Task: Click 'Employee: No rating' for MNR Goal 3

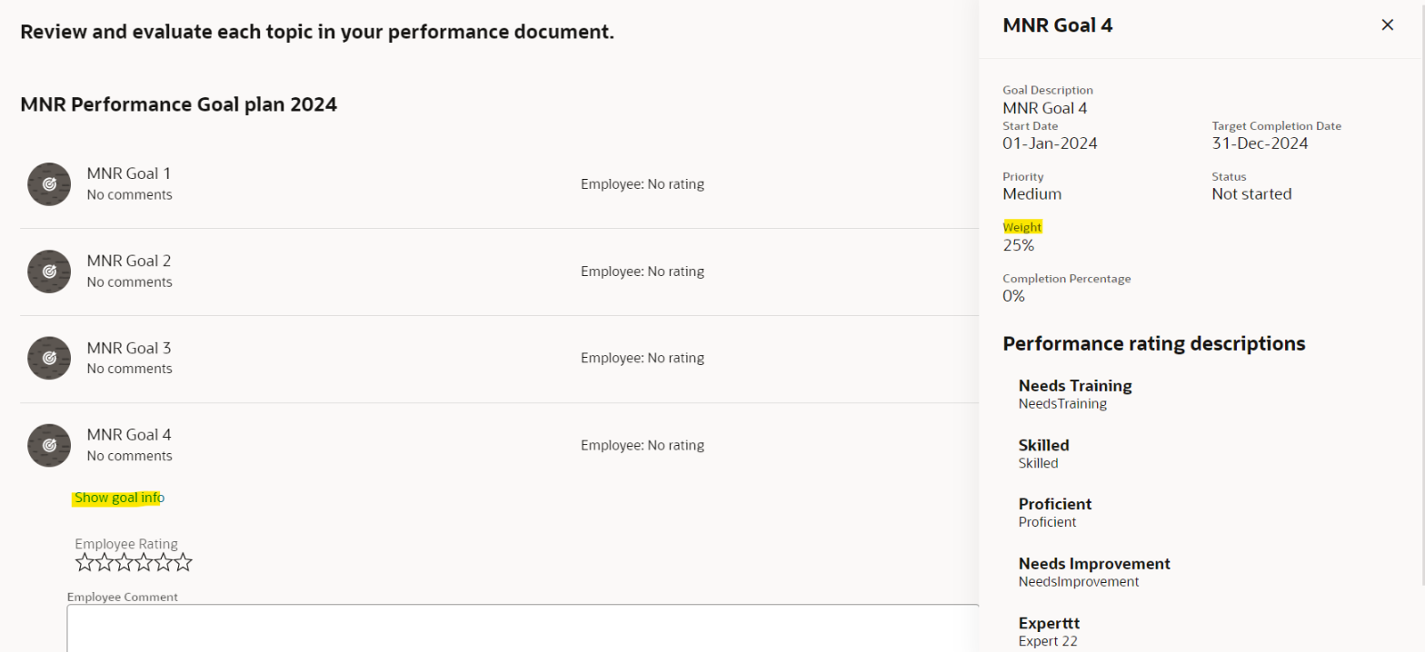Action: [x=643, y=358]
